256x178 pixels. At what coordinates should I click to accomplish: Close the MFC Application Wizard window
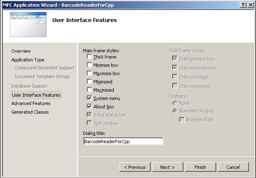tap(250, 4)
